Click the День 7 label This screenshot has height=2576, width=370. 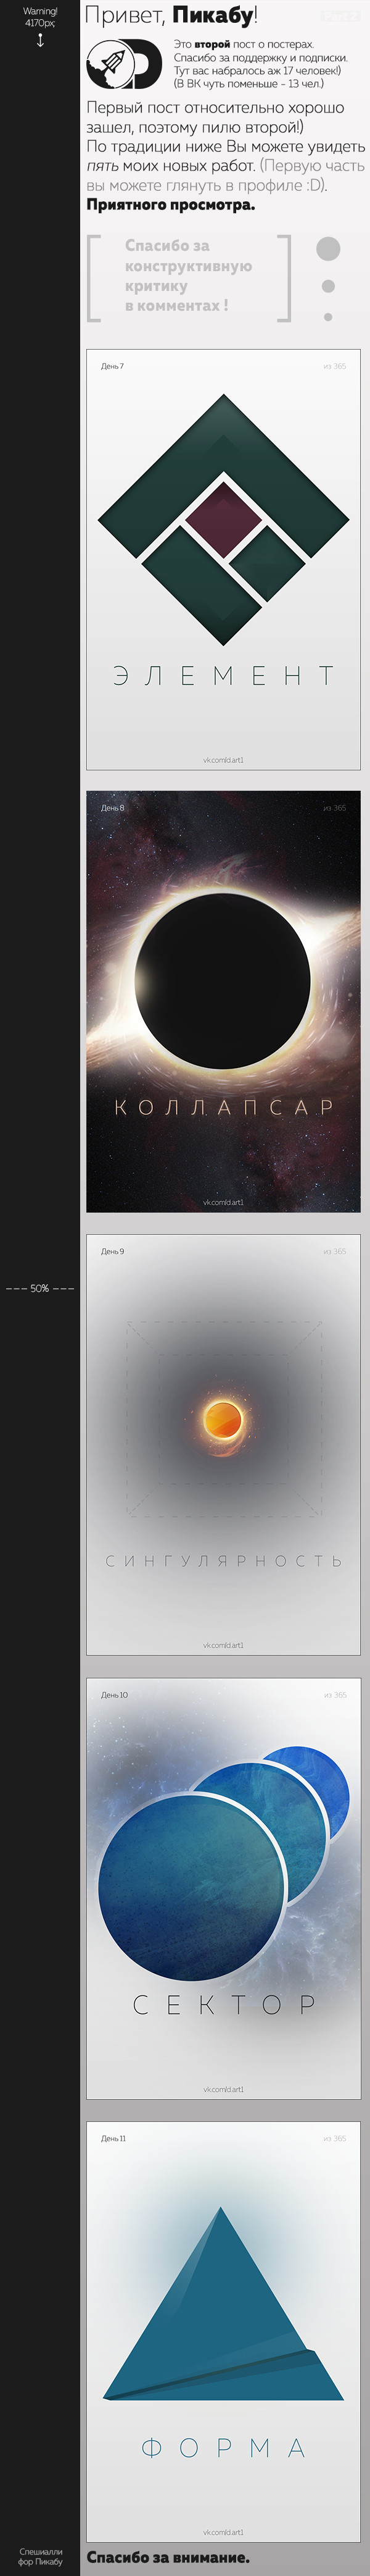(x=113, y=366)
